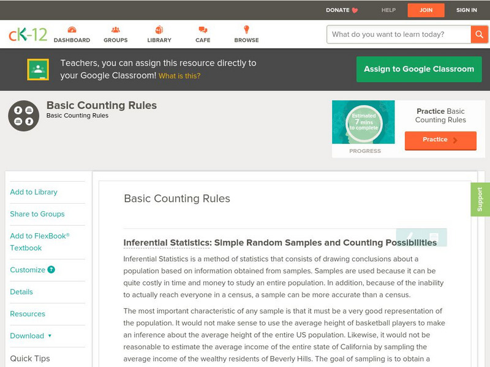Open the Details link
The width and height of the screenshot is (490, 367).
[x=21, y=292]
